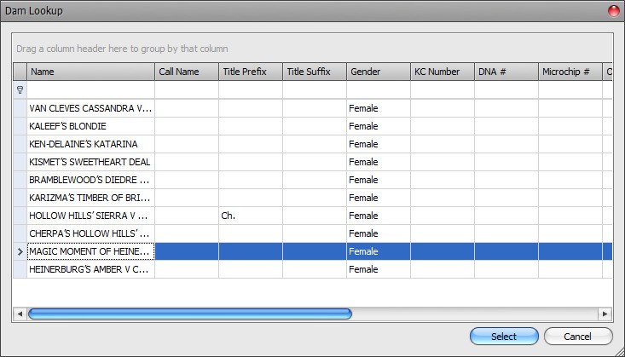The height and width of the screenshot is (357, 625).
Task: Sort by the Title Prefix column header
Action: pyautogui.click(x=251, y=72)
